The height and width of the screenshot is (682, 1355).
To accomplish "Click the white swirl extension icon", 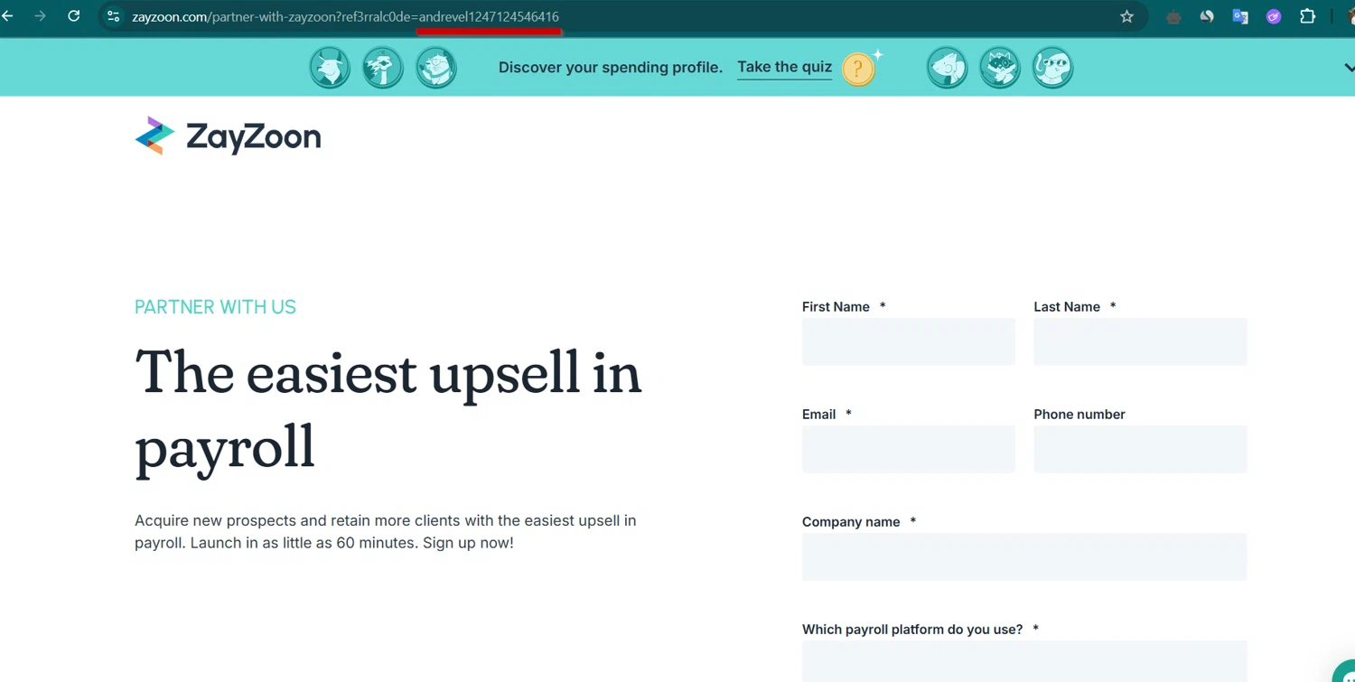I will pyautogui.click(x=1207, y=17).
